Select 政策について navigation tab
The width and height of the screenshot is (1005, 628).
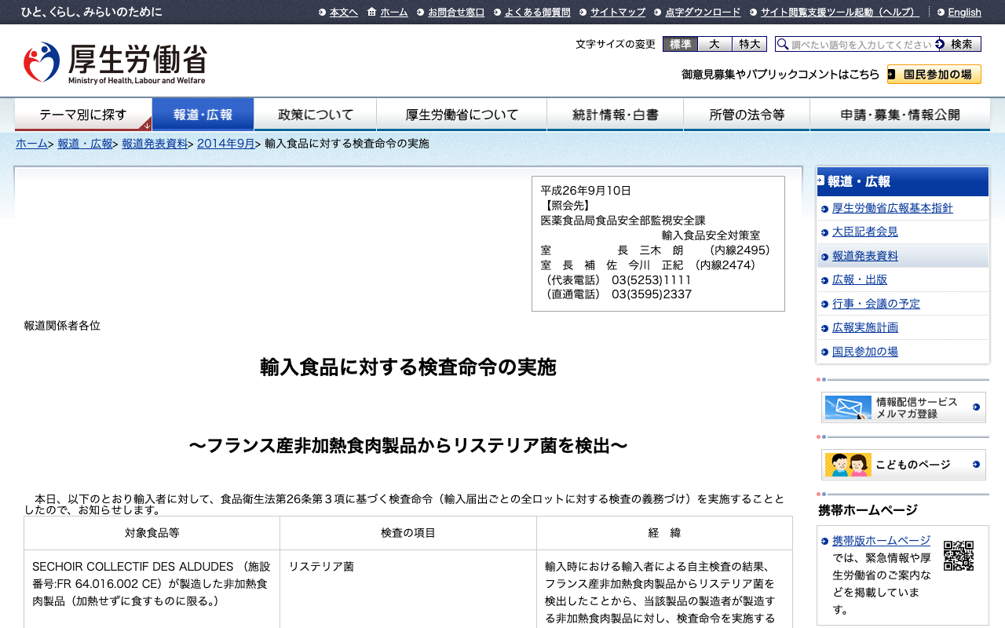316,115
